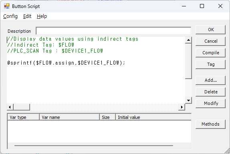Click the OK button
This screenshot has width=230, height=154.
(210, 30)
